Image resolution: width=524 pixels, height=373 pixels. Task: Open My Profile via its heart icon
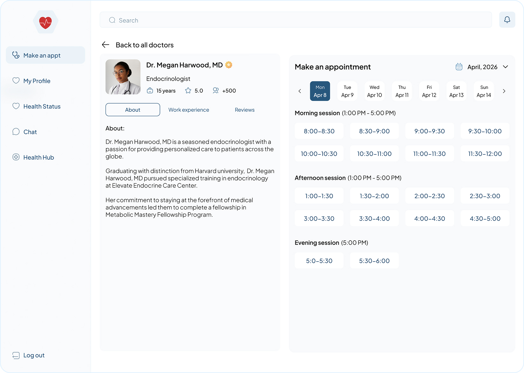[x=16, y=81]
